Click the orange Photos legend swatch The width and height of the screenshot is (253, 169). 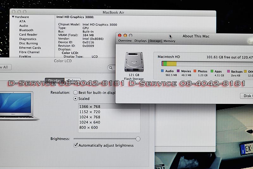tap(195, 71)
